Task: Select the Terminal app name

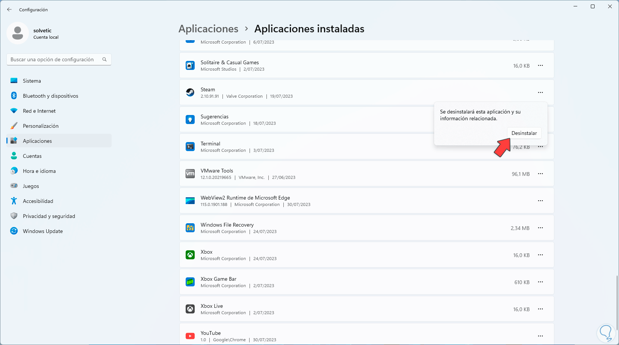Action: coord(210,144)
